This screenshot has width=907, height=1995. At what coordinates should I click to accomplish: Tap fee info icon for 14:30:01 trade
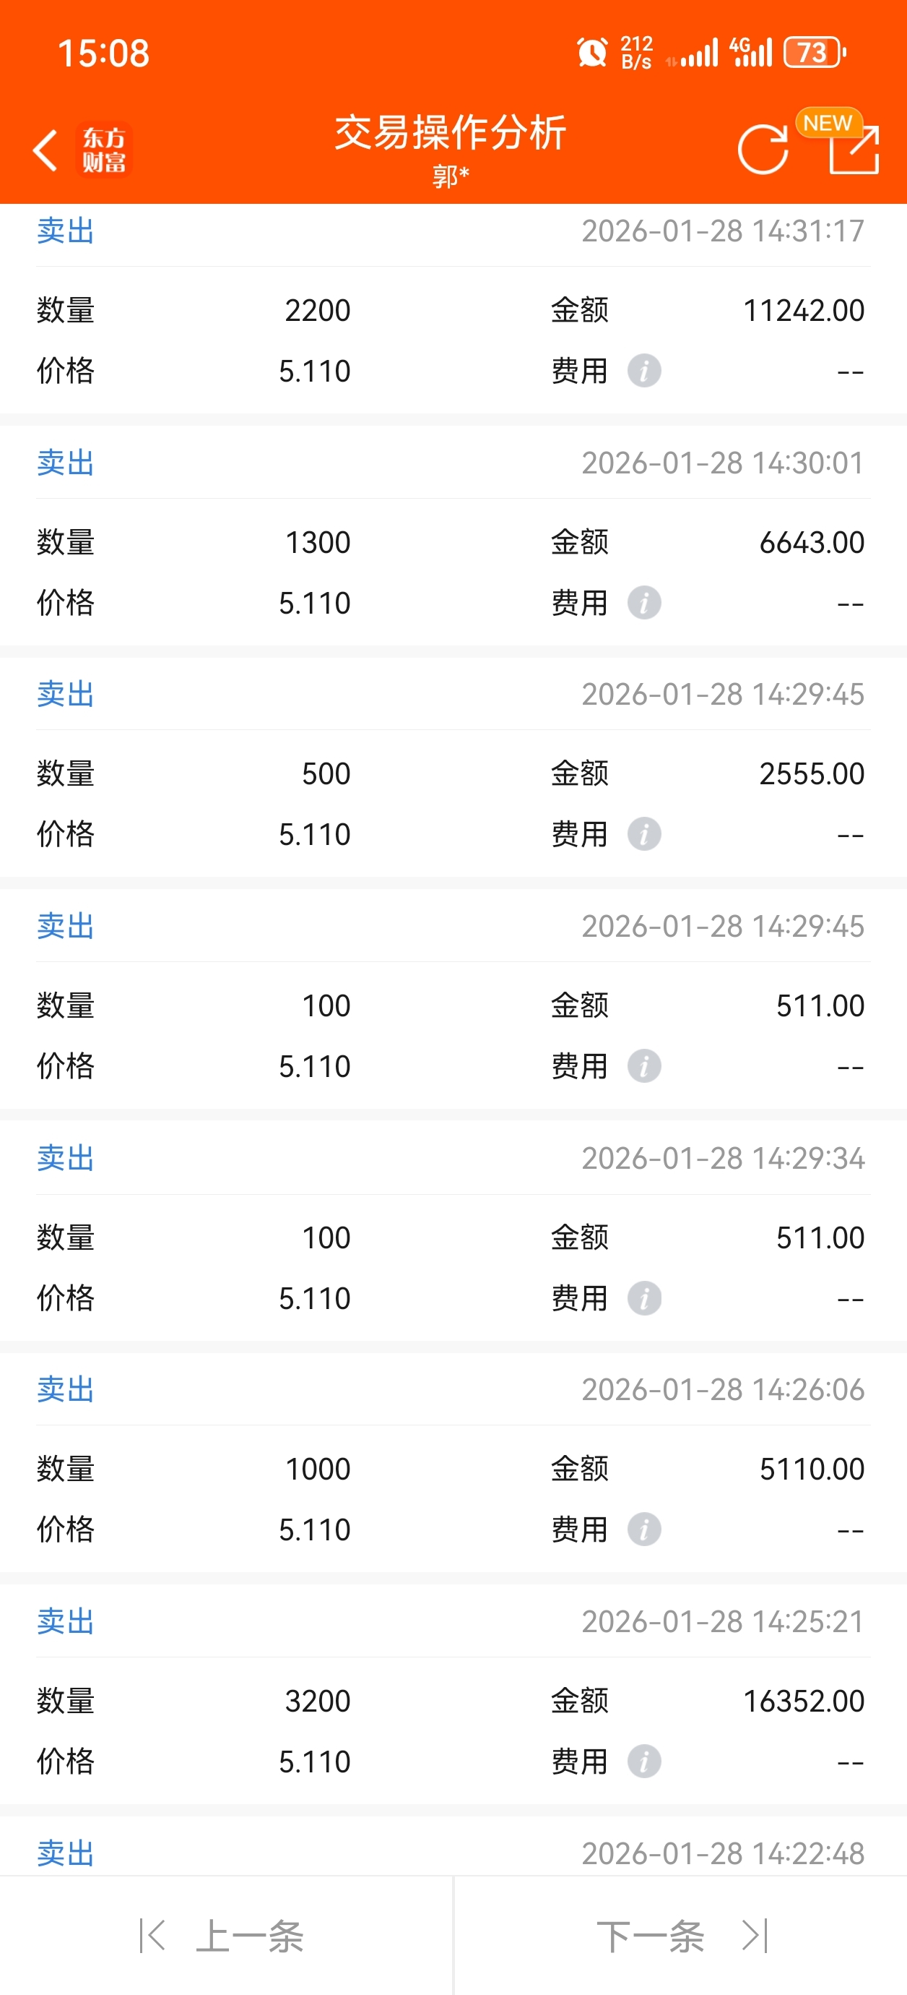[x=644, y=603]
